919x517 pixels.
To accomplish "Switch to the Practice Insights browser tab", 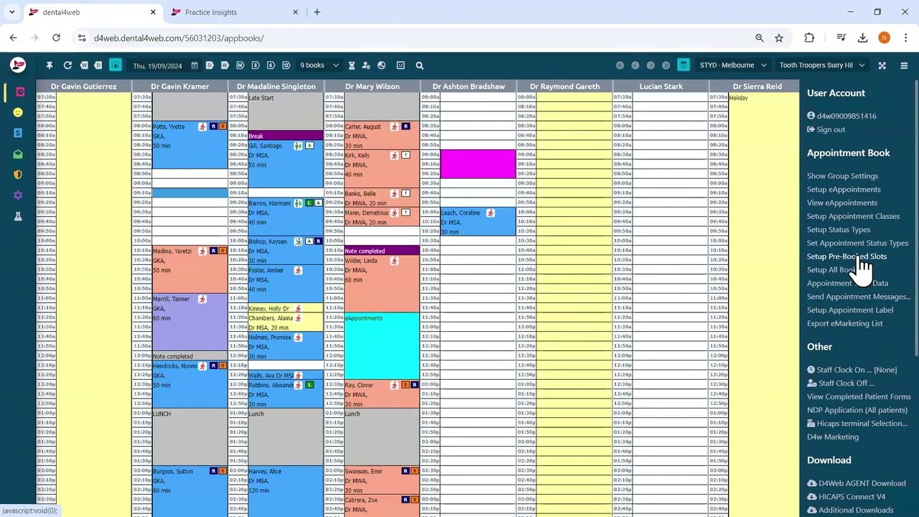I will coord(234,12).
